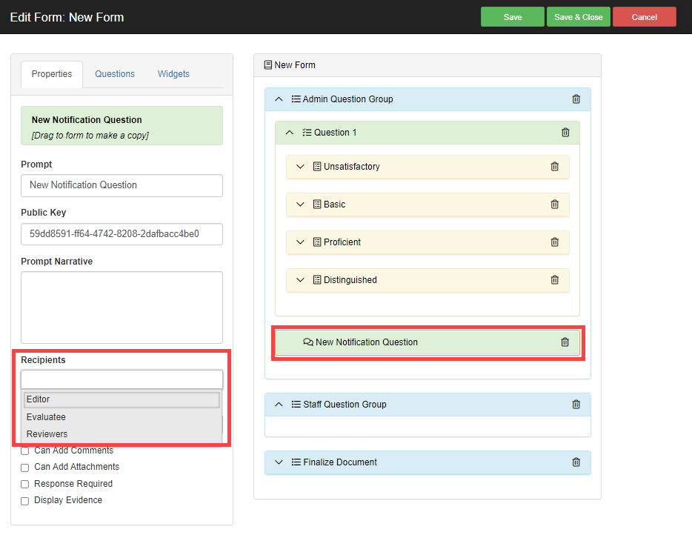Delete the Admin Question Group via trash icon
The image size is (692, 535).
pyautogui.click(x=576, y=99)
